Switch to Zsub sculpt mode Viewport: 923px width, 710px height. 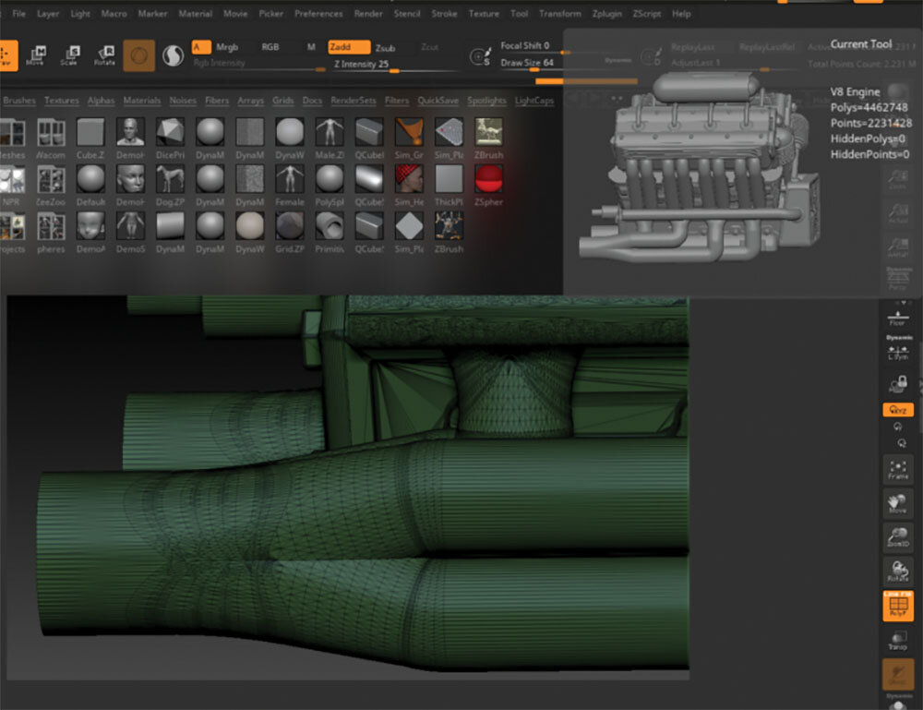click(385, 48)
